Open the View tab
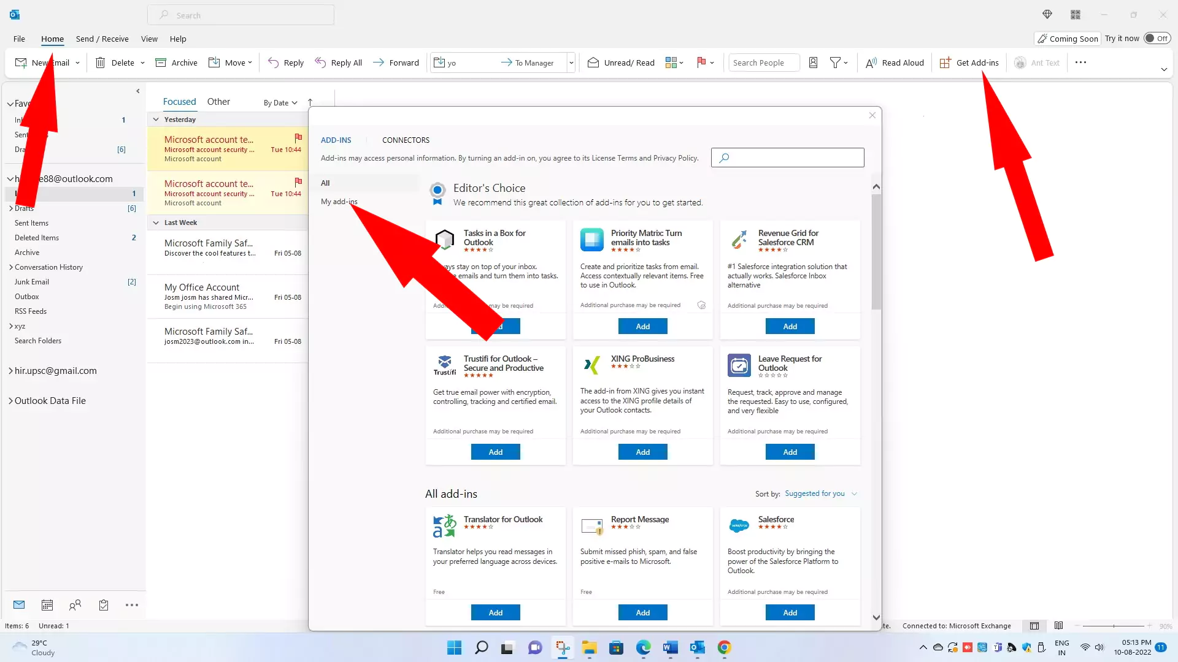 pyautogui.click(x=149, y=39)
